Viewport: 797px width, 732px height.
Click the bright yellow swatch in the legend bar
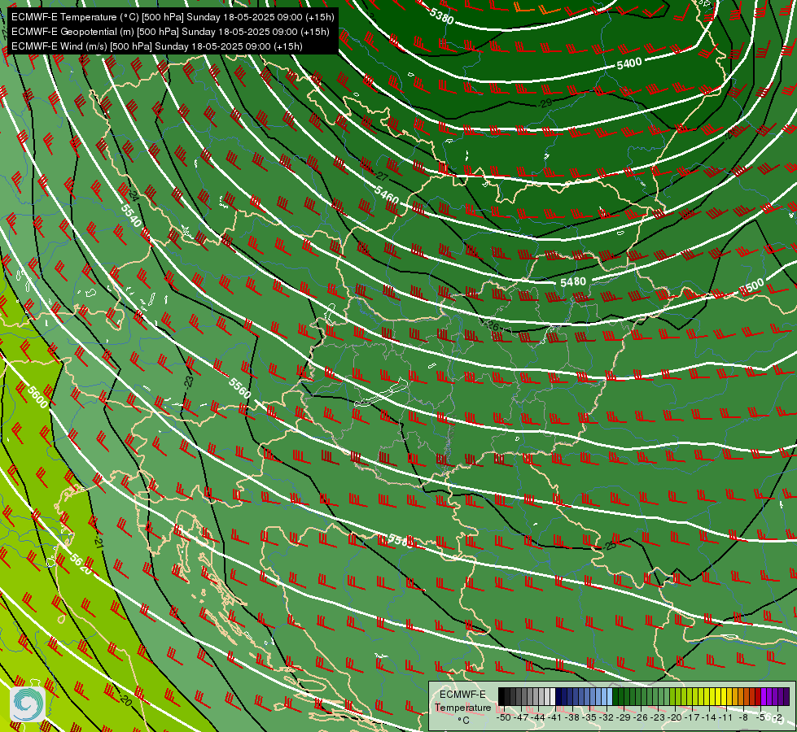[x=724, y=696]
